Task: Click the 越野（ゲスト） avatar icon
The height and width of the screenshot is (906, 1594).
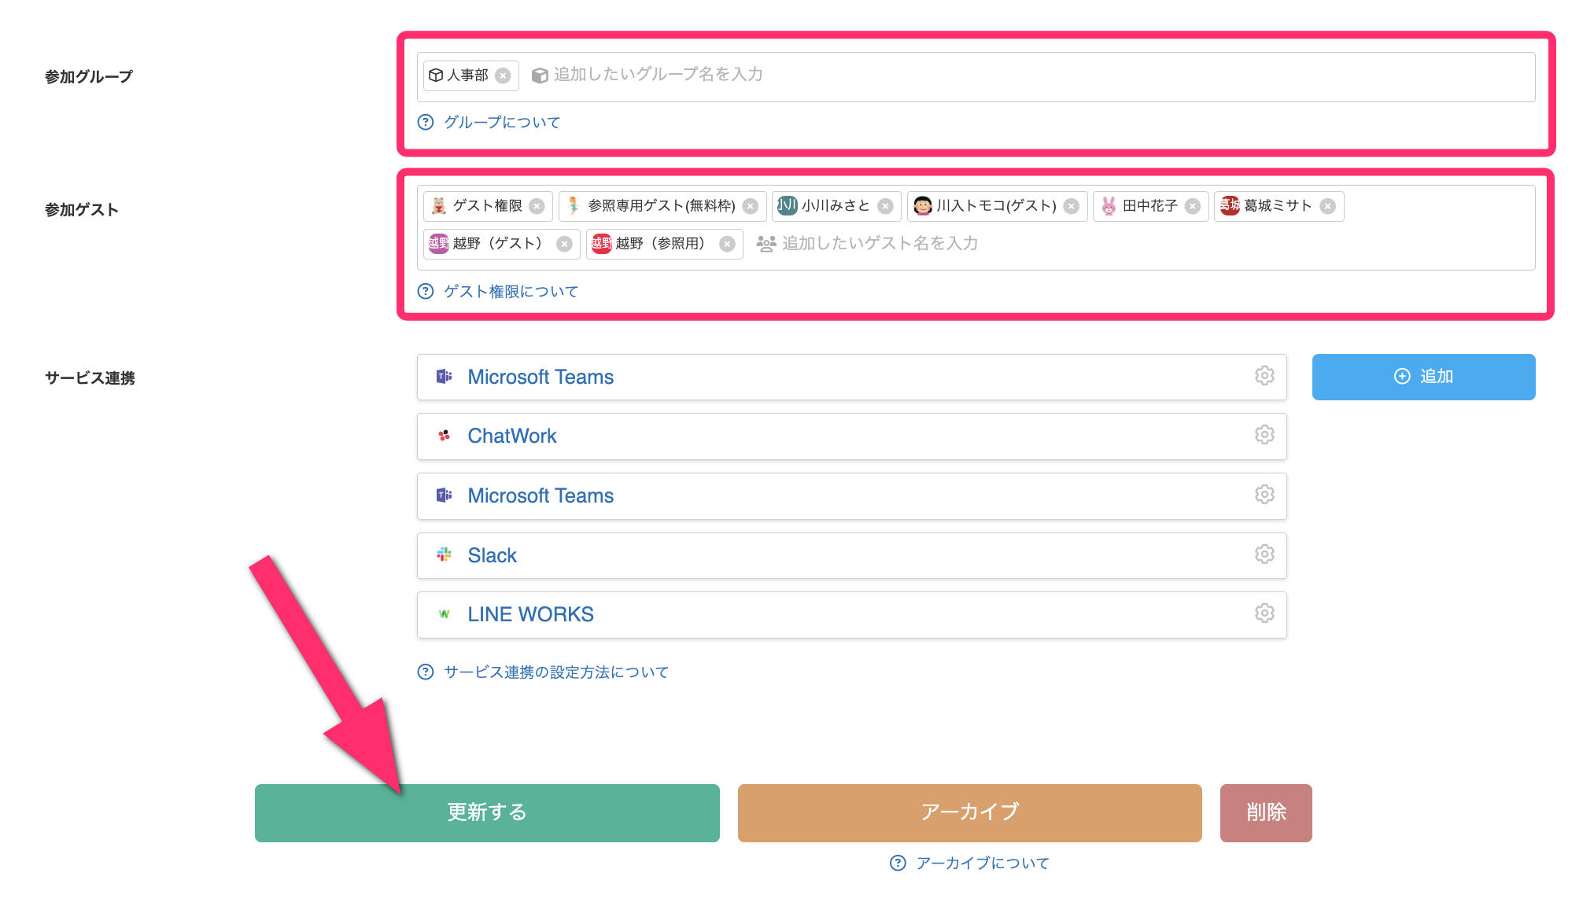Action: click(x=439, y=244)
